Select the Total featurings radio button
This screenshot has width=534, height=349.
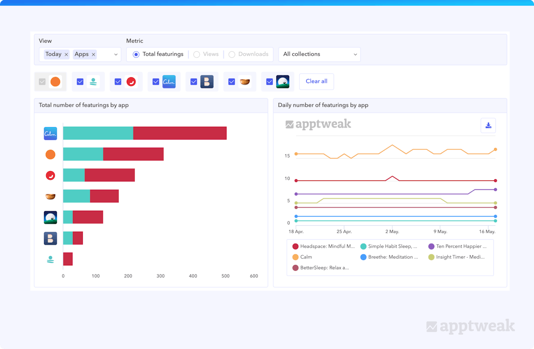click(136, 54)
